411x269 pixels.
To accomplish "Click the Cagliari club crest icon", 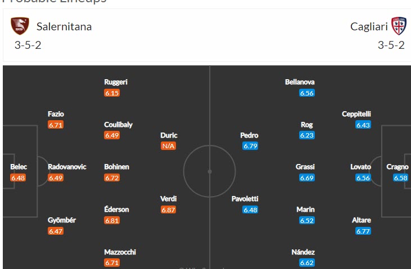I will [398, 26].
